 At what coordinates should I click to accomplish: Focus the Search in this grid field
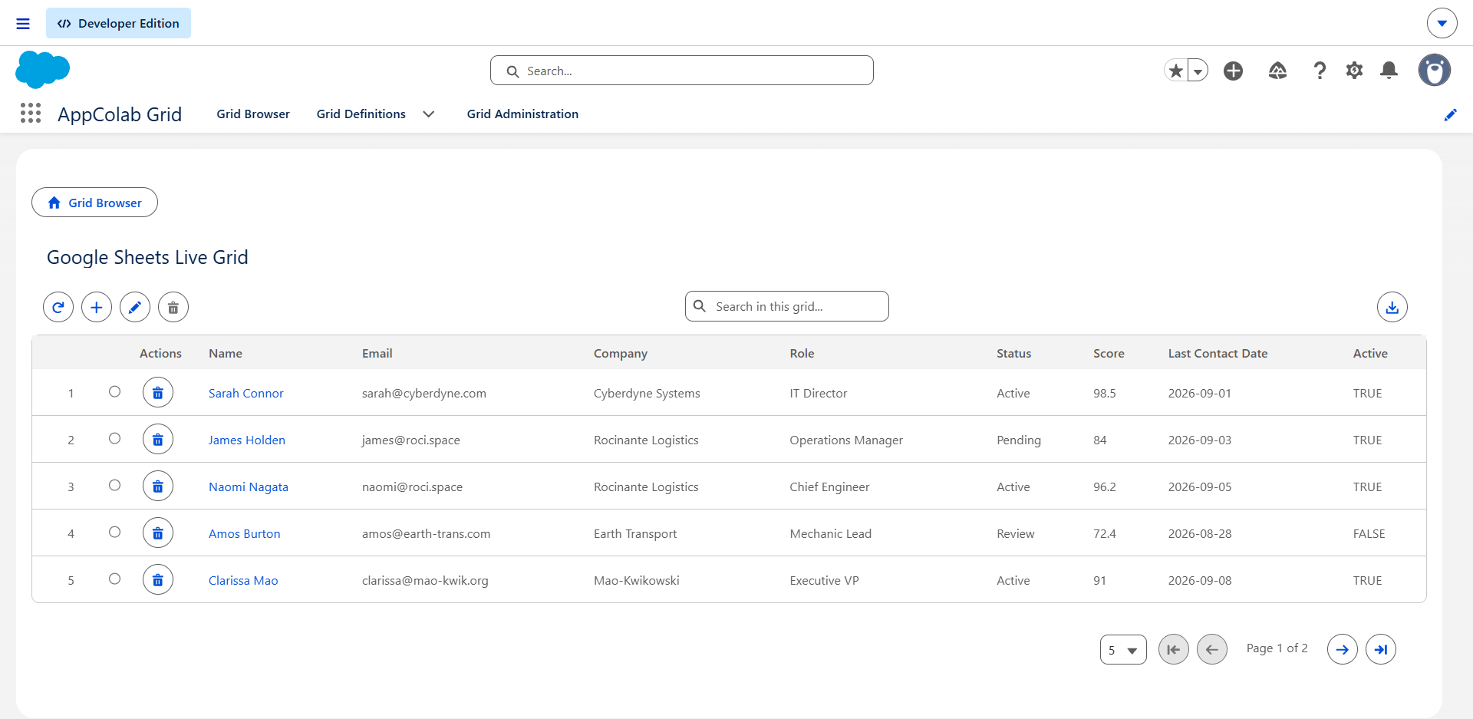coord(787,306)
